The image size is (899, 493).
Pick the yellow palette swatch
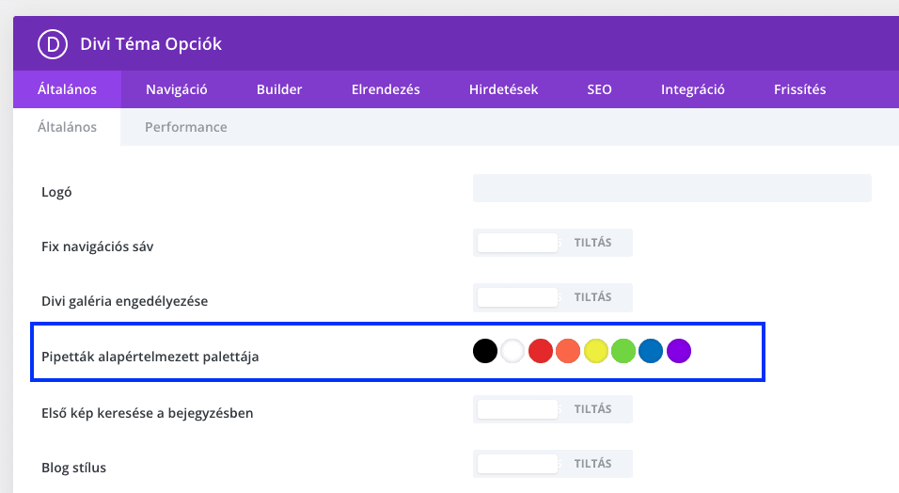click(595, 351)
